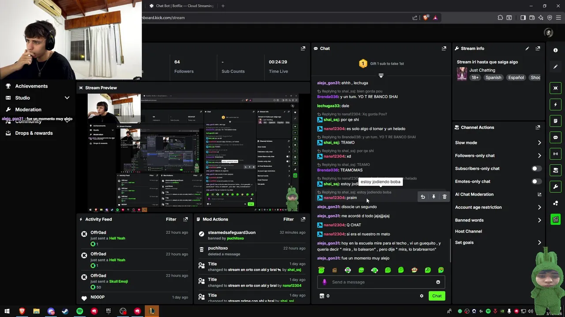
Task: Edit the stream info with the pencil icon
Action: 527,48
